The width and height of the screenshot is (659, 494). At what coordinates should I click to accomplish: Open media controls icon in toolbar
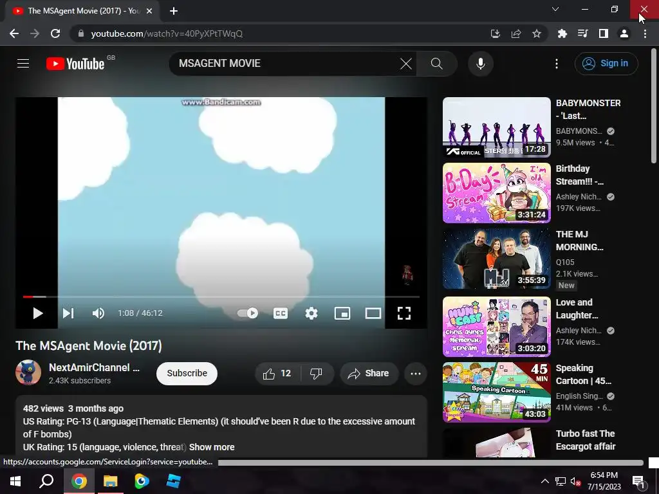(x=583, y=33)
